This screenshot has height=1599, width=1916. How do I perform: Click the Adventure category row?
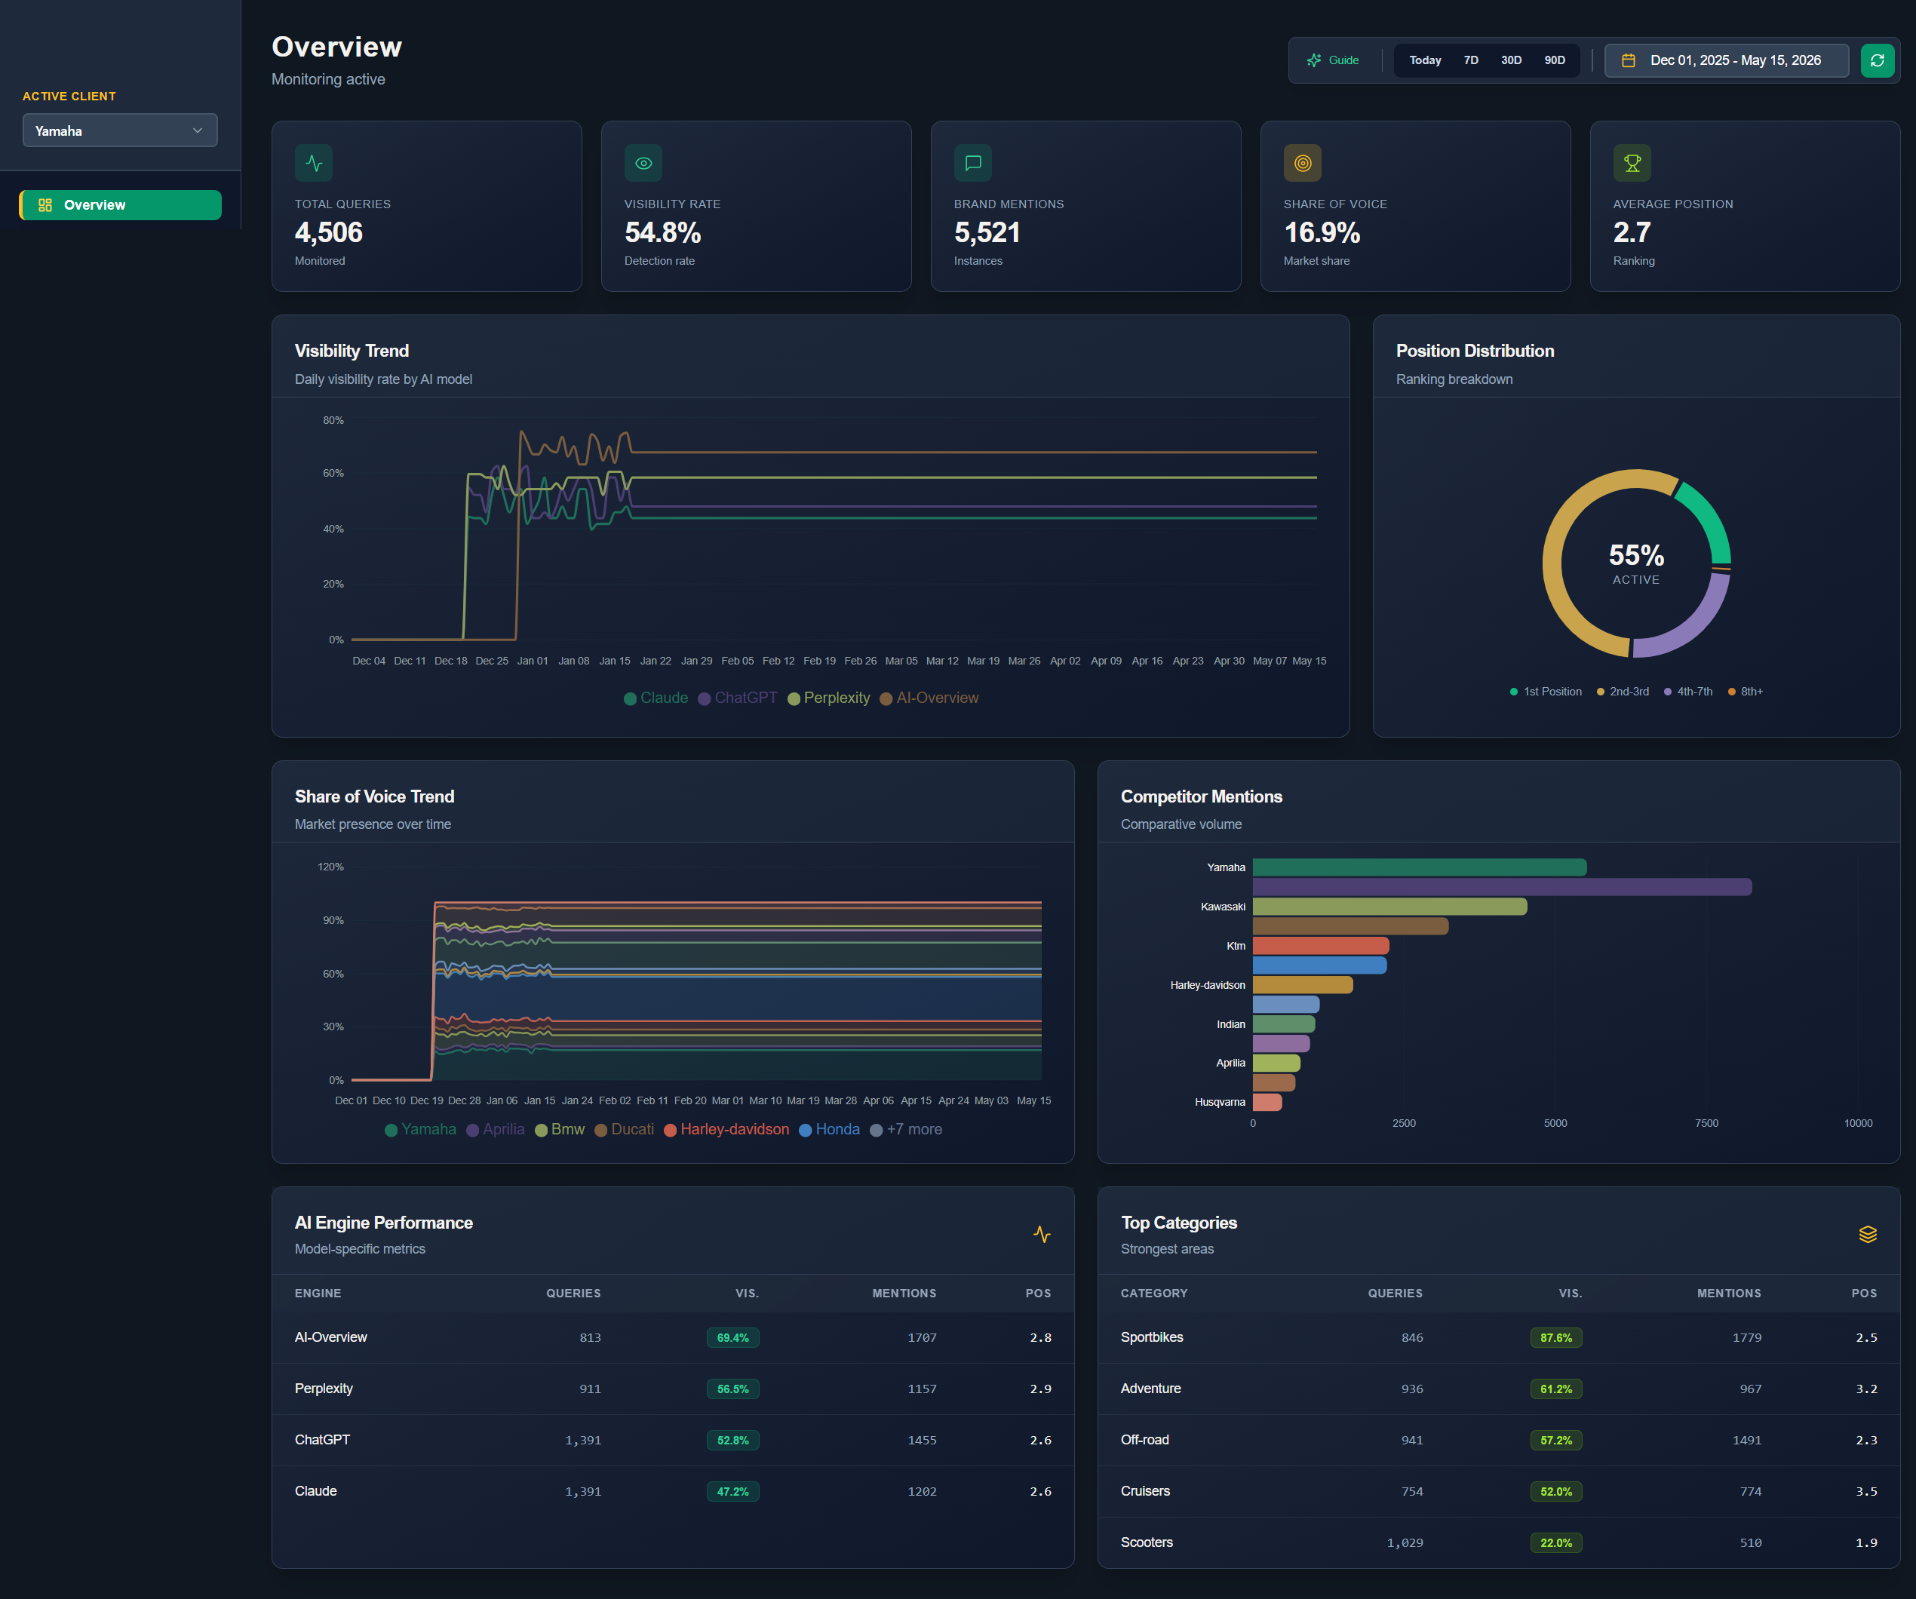[1498, 1389]
